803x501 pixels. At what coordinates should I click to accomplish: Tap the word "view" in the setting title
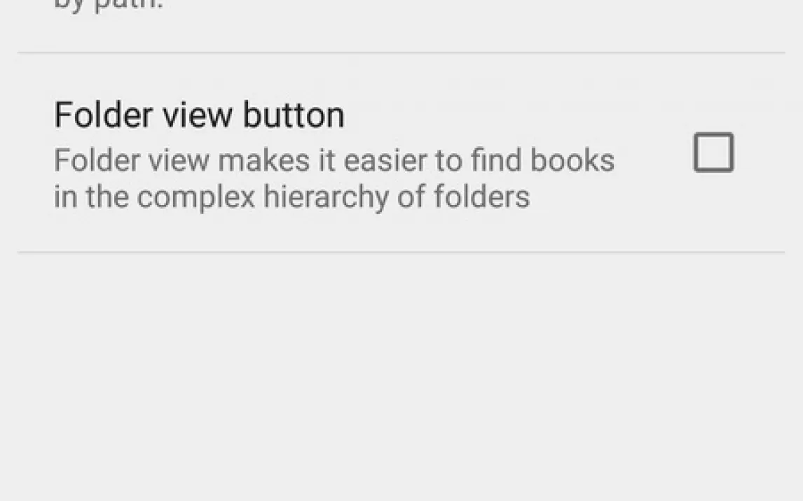pos(198,115)
